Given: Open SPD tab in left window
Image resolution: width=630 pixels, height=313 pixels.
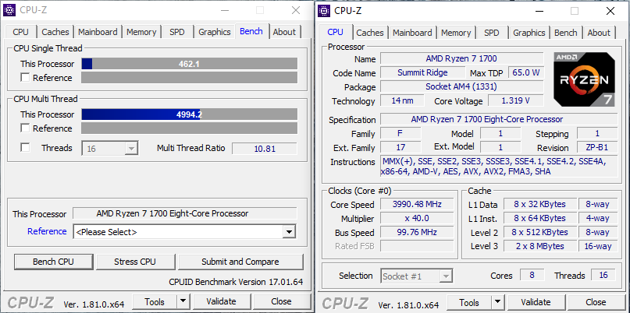Looking at the screenshot, I should 176,32.
